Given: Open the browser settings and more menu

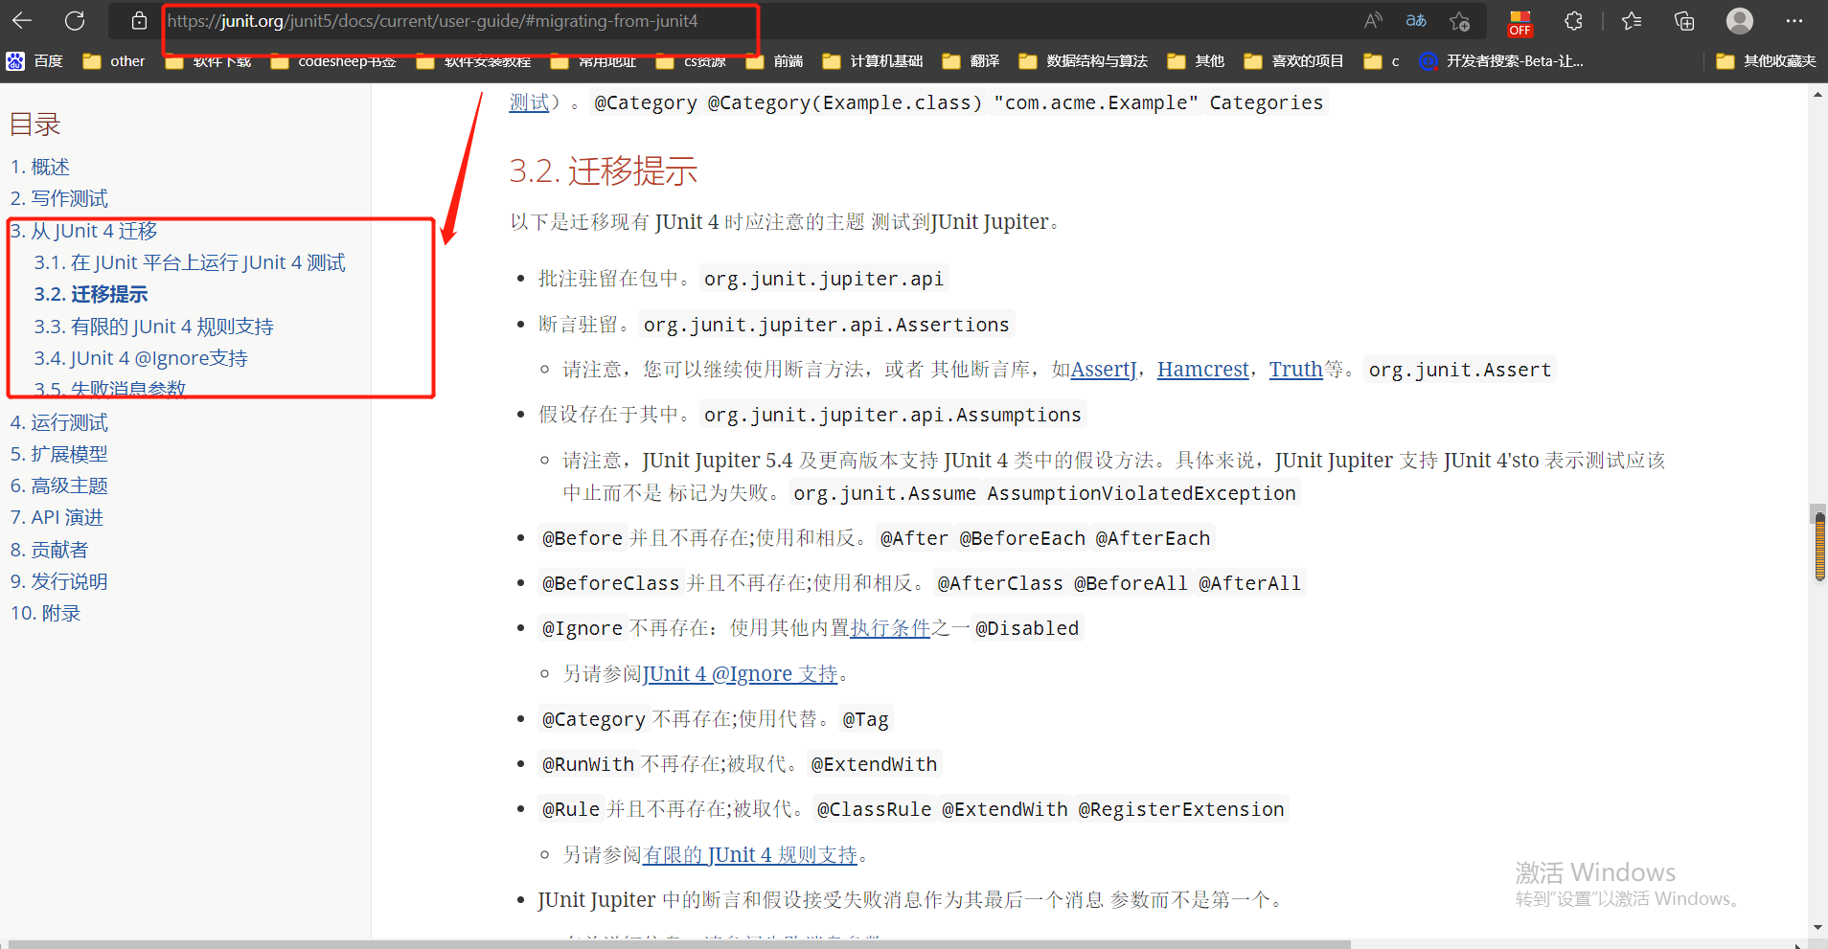Looking at the screenshot, I should pyautogui.click(x=1794, y=20).
